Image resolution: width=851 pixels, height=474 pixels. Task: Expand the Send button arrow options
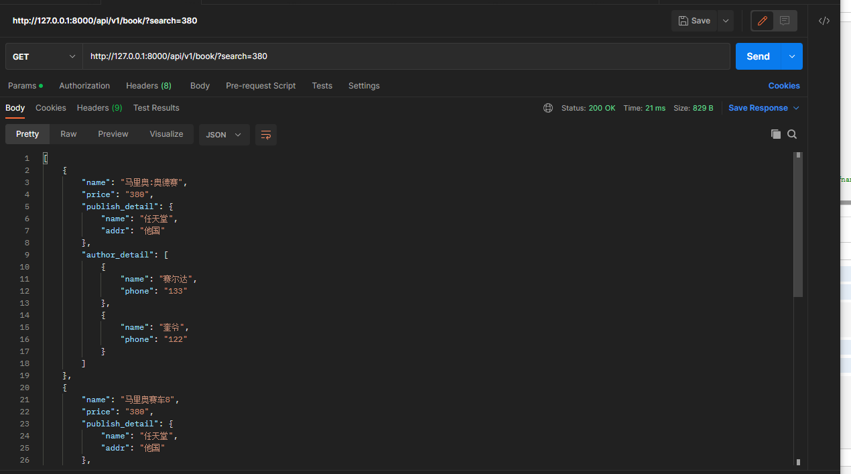coord(792,56)
